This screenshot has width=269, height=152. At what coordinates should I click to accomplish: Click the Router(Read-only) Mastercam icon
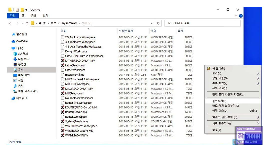pos(63,112)
